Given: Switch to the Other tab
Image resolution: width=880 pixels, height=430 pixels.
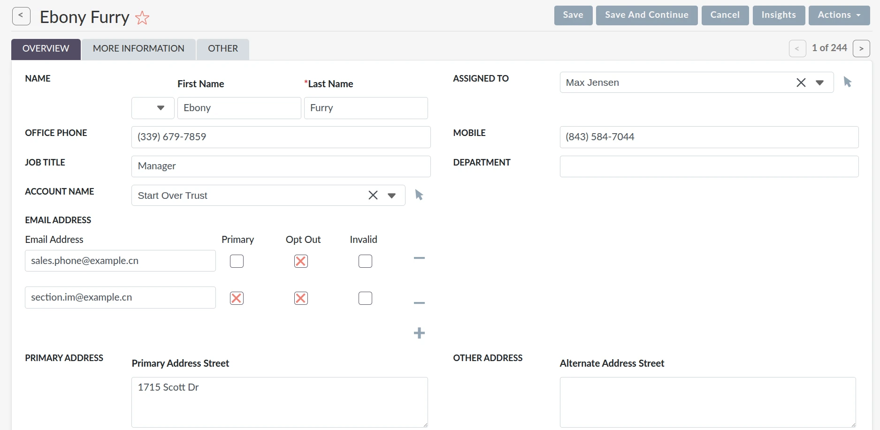Looking at the screenshot, I should click(223, 49).
